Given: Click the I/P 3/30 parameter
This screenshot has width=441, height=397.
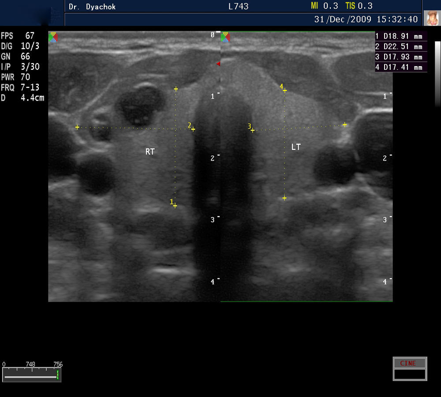Looking at the screenshot, I should (x=20, y=67).
